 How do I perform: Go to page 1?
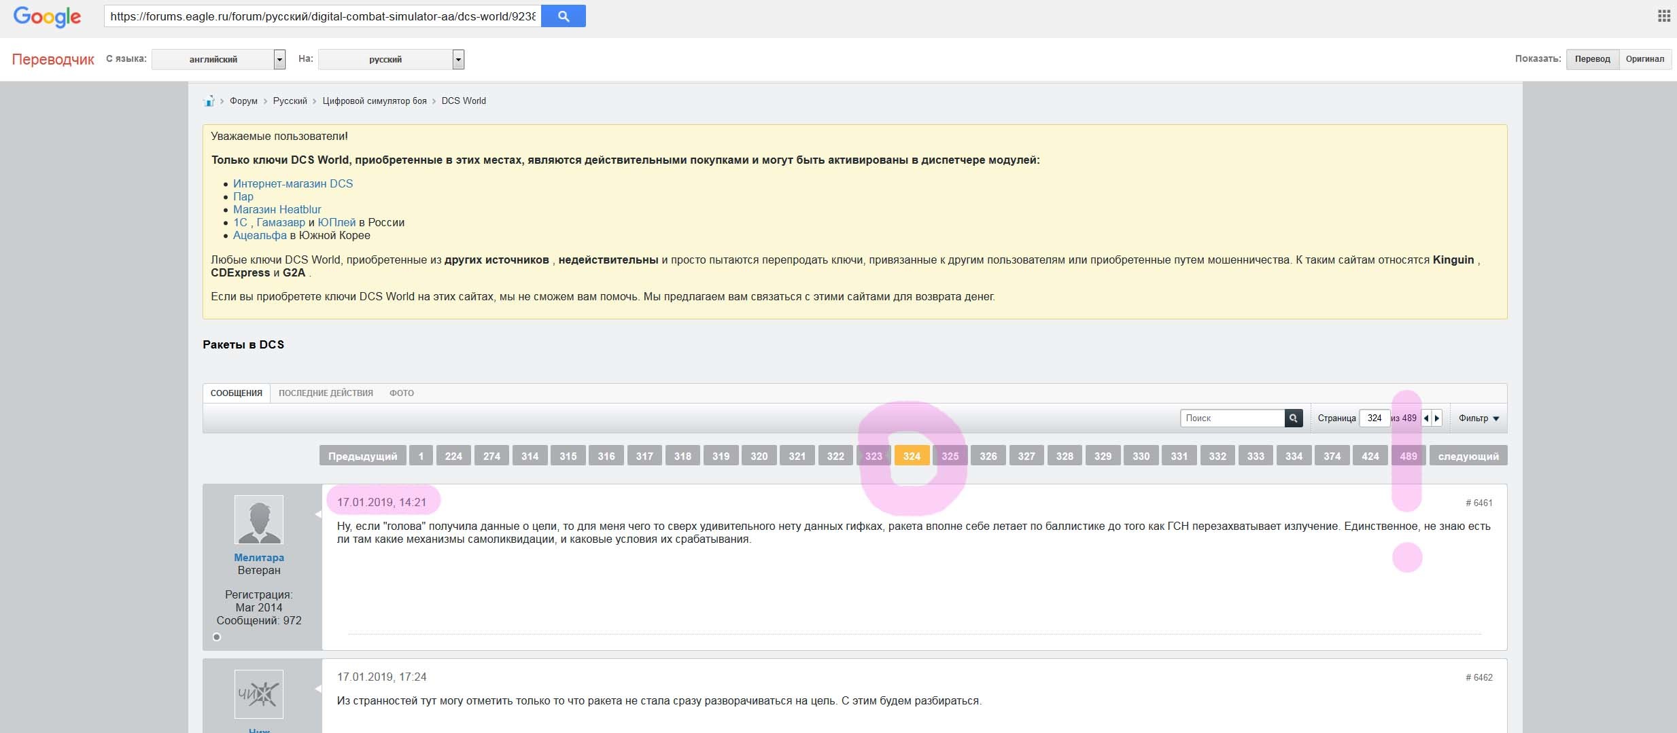[x=421, y=456]
